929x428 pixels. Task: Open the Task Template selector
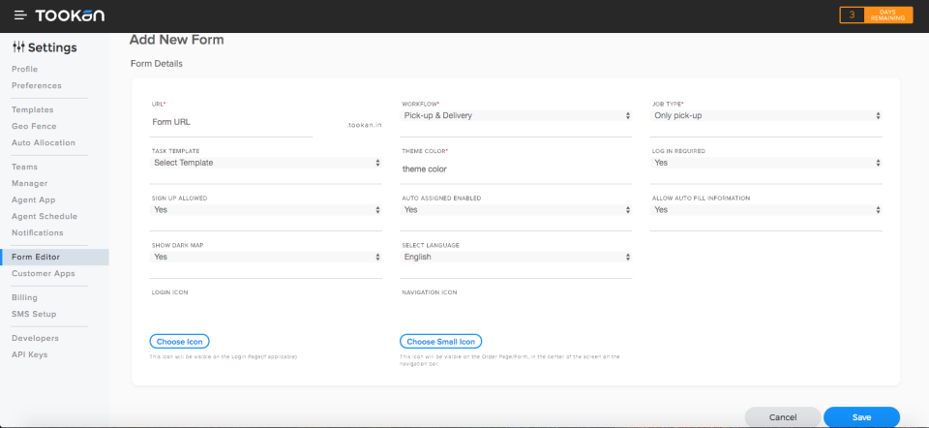click(x=266, y=163)
